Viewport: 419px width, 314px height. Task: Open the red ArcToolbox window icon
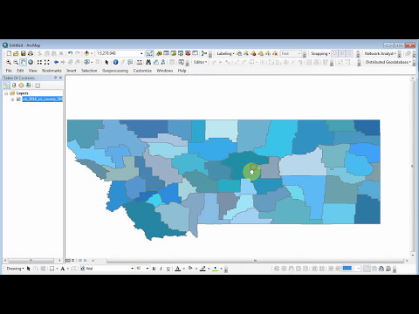188,53
